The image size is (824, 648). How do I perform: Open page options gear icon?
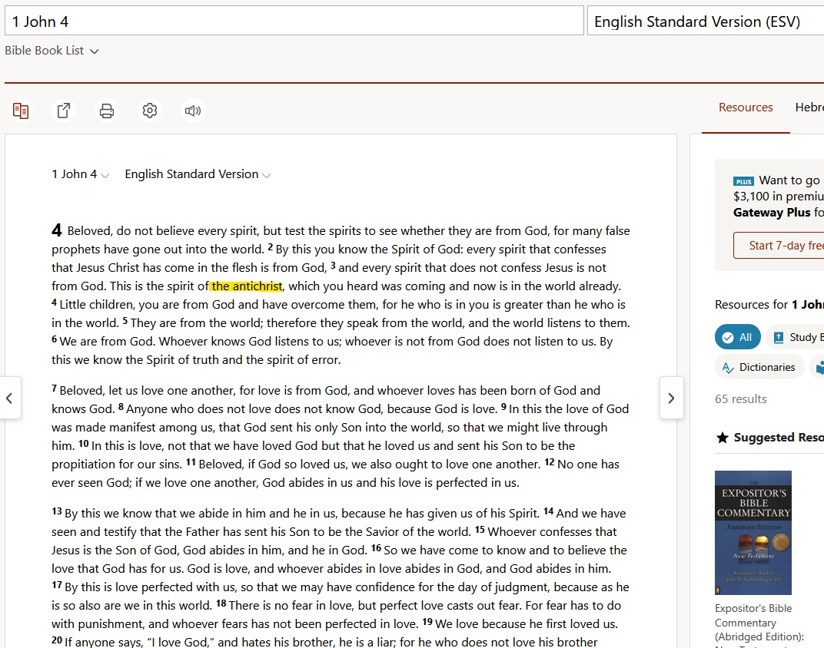point(150,111)
